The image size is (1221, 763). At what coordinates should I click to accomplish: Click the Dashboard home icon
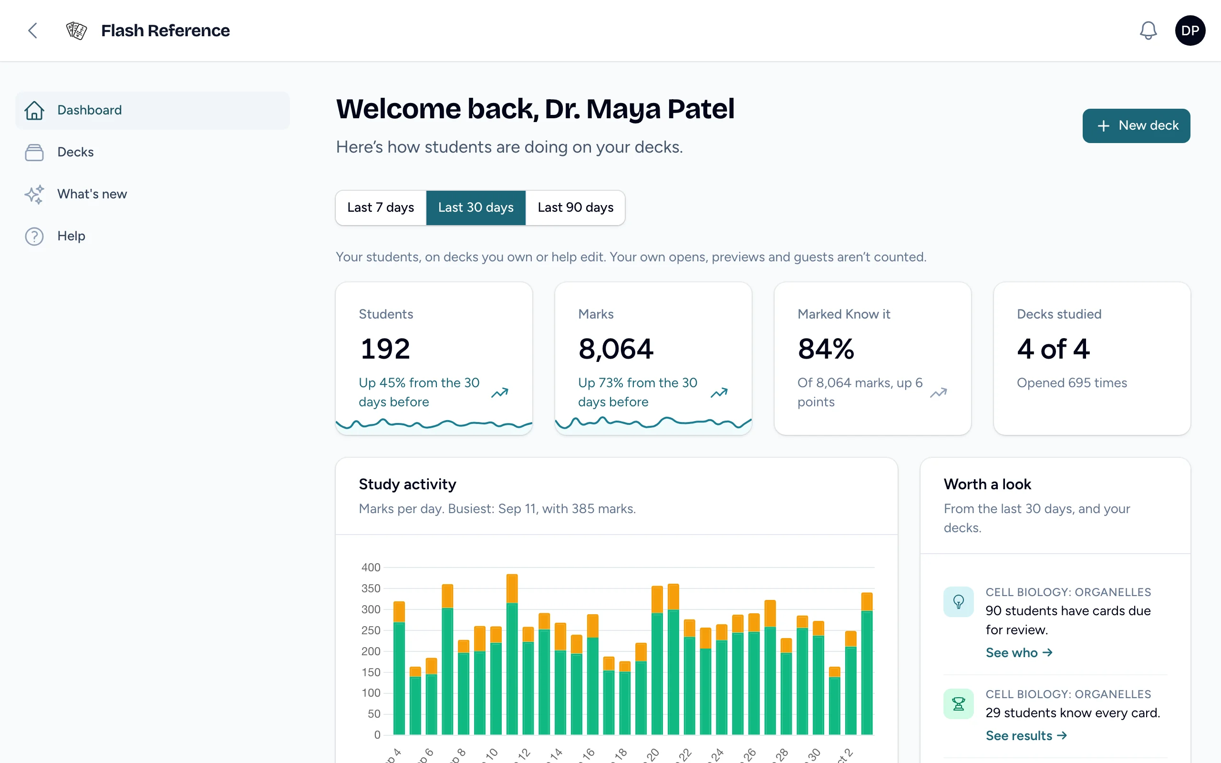pyautogui.click(x=34, y=110)
